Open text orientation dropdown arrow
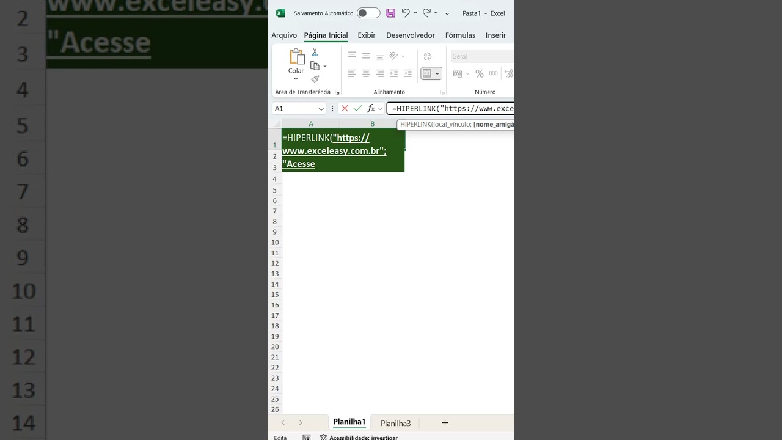 click(403, 56)
